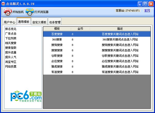The height and width of the screenshot is (113, 155).
Task: Switch to the 用户中心 tab
Action: point(10,21)
